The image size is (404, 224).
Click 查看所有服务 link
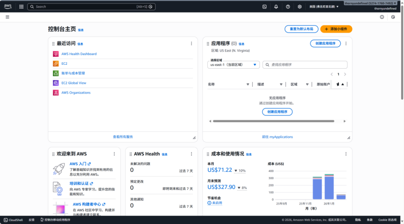[123, 137]
